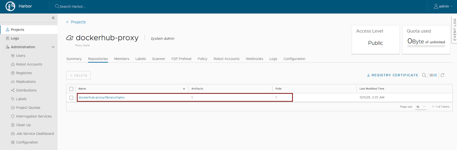Click the Job Service Dashboard icon
Image resolution: width=457 pixels, height=150 pixels.
coord(13,134)
